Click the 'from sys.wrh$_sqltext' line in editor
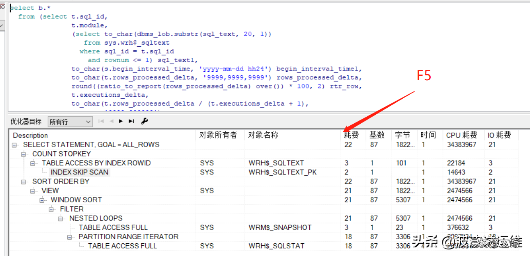 pyautogui.click(x=127, y=43)
